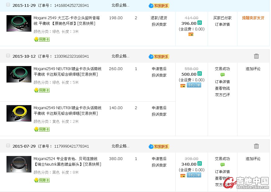Open the 和我联系 chat for the 2015-11-29 order
This screenshot has width=271, height=192.
click(159, 6)
